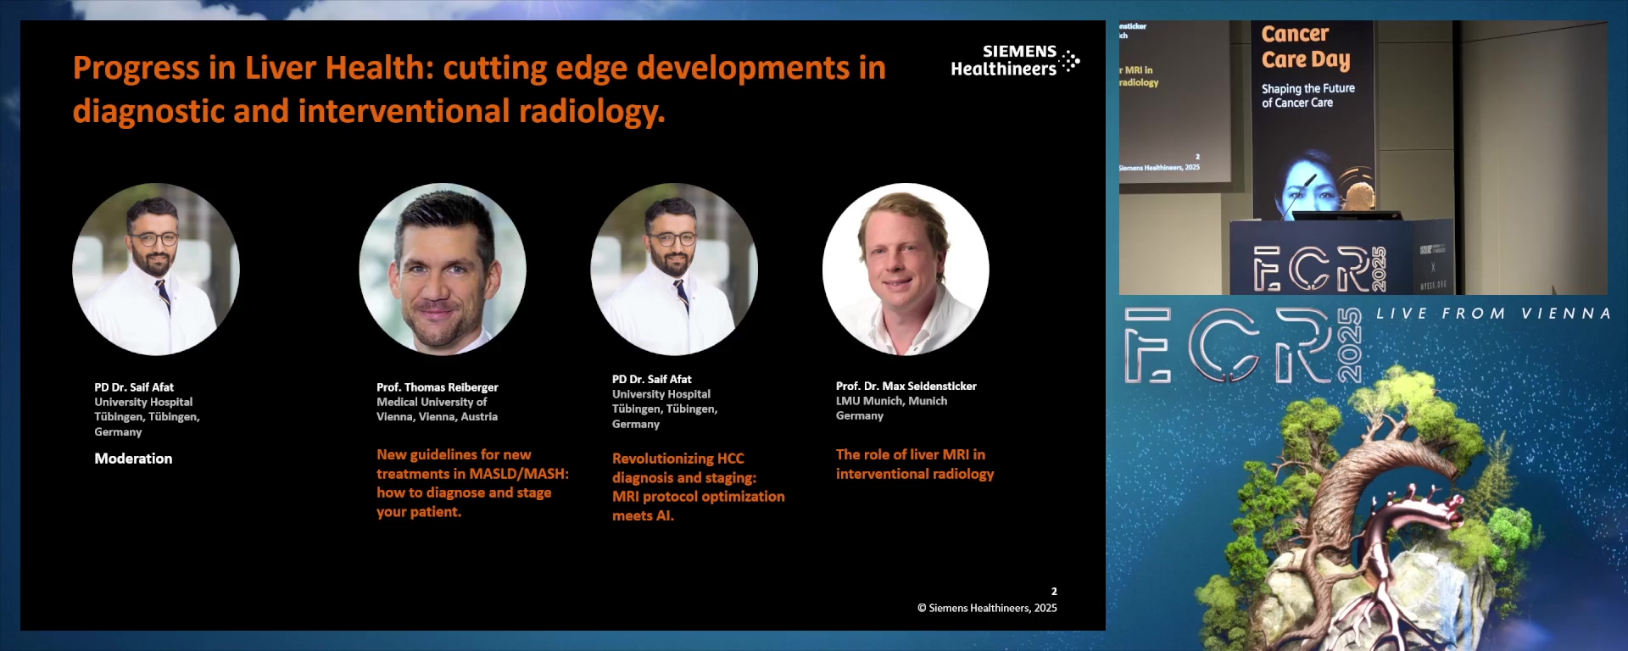Click Saif Afat portrait above 'Revolutionizing HCC'
Viewport: 1628px width, 651px height.
674,270
